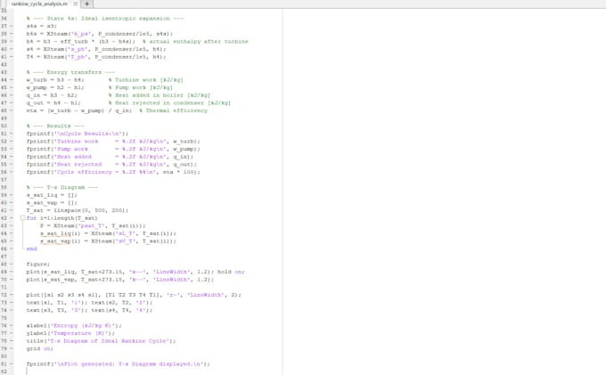Set breakpoint on dash at line 72
The height and width of the screenshot is (375, 606).
click(12, 295)
